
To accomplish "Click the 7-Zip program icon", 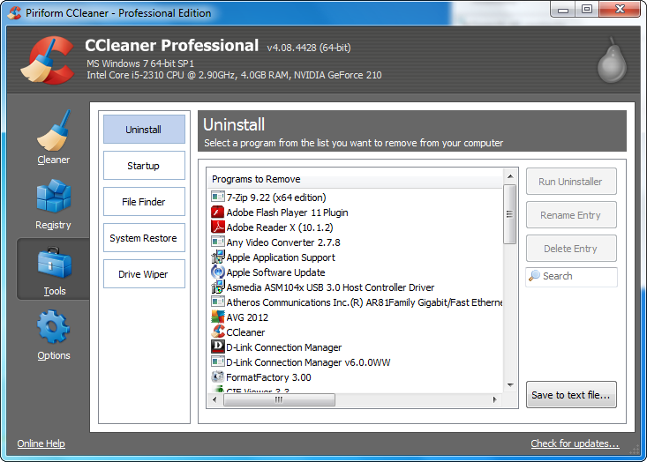I will point(217,197).
